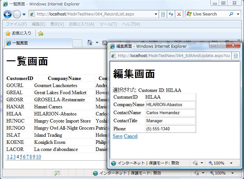Image resolution: width=244 pixels, height=179 pixels.
Task: Click into the Phone input field
Action: [170, 129]
